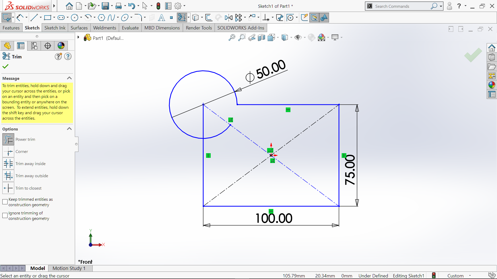497x279 pixels.
Task: Accept trim with green checkmark
Action: (x=5, y=66)
